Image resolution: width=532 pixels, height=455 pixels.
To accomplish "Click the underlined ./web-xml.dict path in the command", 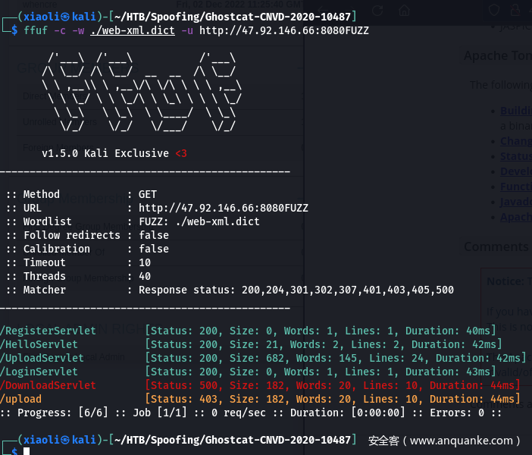I will (133, 30).
